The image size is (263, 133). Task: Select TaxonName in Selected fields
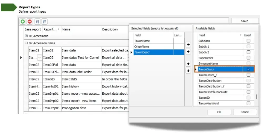[x=154, y=41]
